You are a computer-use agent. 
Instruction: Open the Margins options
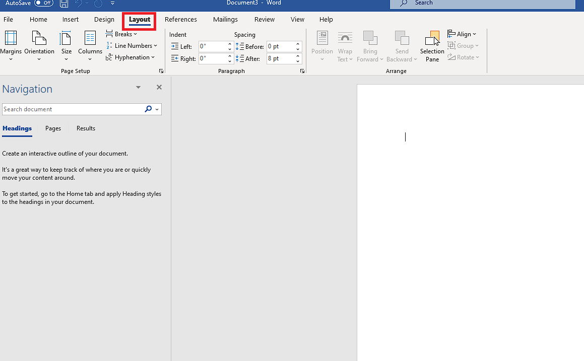coord(11,45)
